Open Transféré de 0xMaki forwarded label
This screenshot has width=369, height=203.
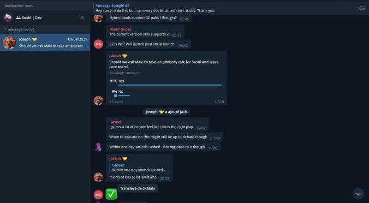[x=137, y=188]
